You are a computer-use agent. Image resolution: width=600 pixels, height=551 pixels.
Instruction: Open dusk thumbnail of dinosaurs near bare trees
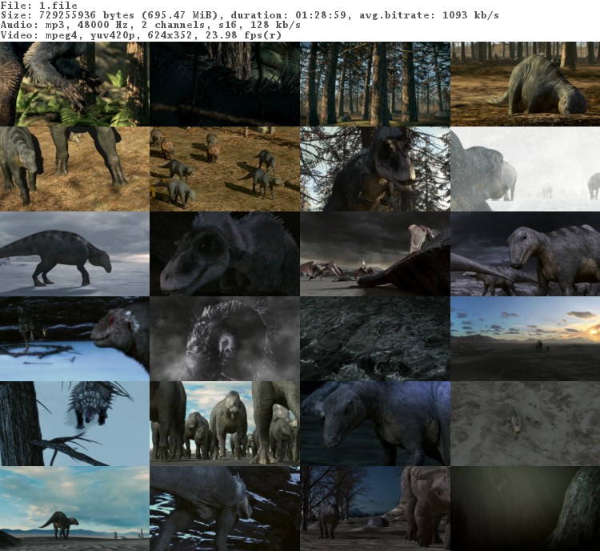375,509
